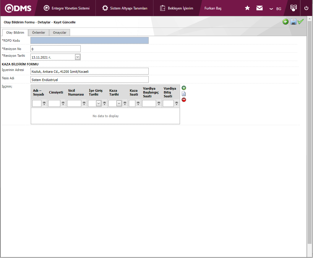Click the green checkmark confirm icon
The width and height of the screenshot is (313, 258).
[301, 22]
